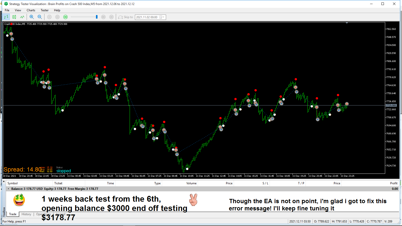Click the status bar close value C: 7770.787

pos(374,221)
